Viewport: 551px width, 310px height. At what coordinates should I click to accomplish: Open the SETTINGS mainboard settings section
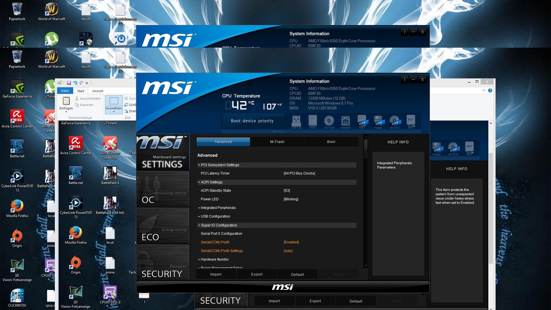(x=163, y=153)
